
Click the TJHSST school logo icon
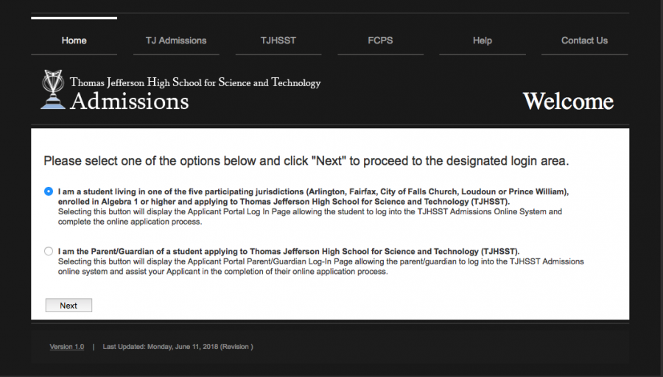[x=53, y=90]
